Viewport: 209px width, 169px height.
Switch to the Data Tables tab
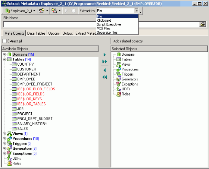[36, 33]
